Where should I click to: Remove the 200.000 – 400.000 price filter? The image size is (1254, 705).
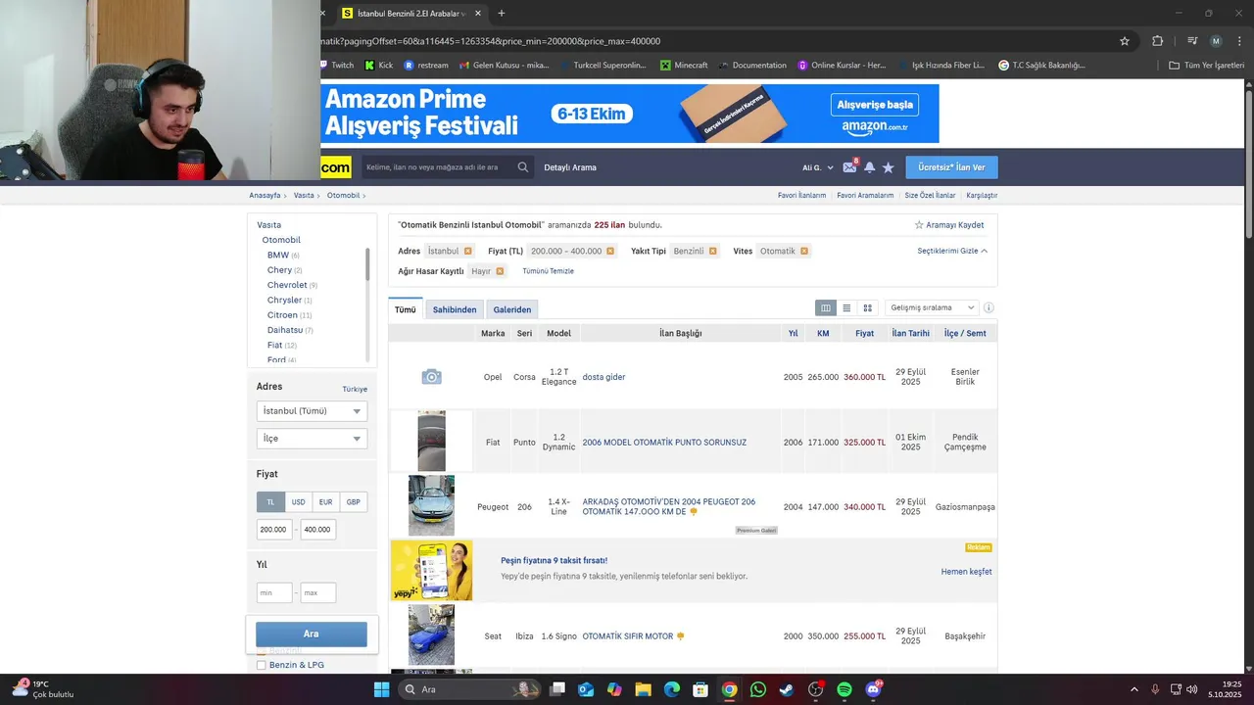click(610, 252)
